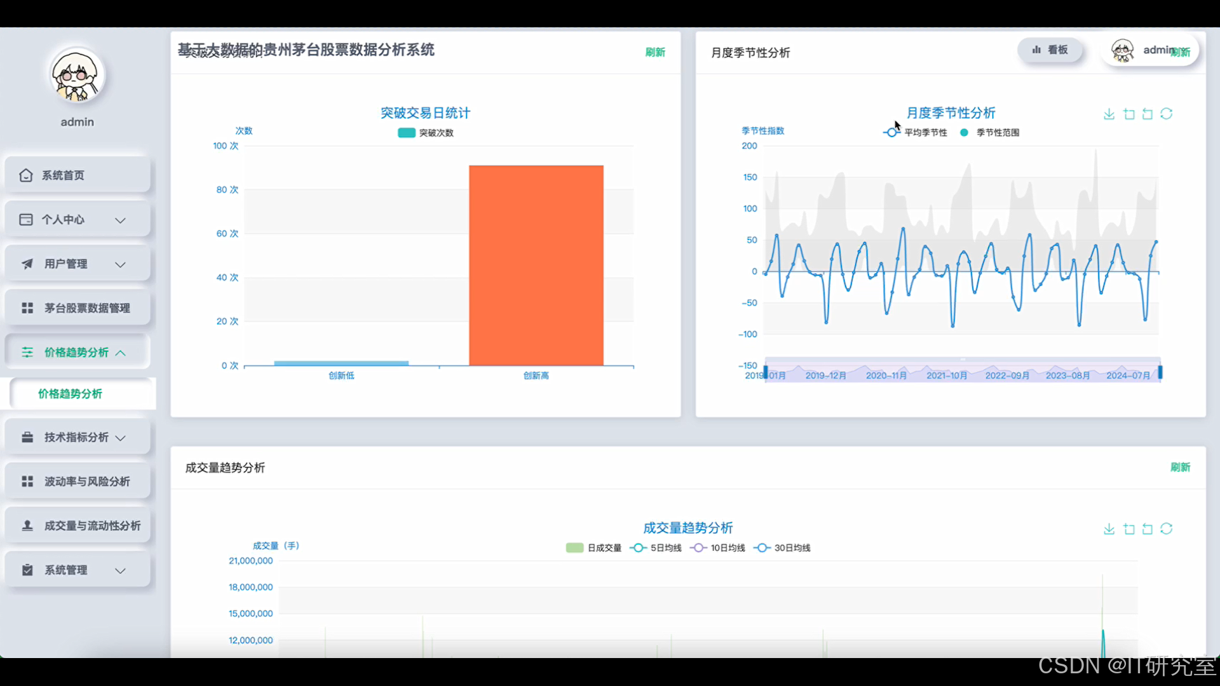This screenshot has height=686, width=1220.
Task: Click the briefcase icon beside 技术指标分析
Action: (27, 438)
